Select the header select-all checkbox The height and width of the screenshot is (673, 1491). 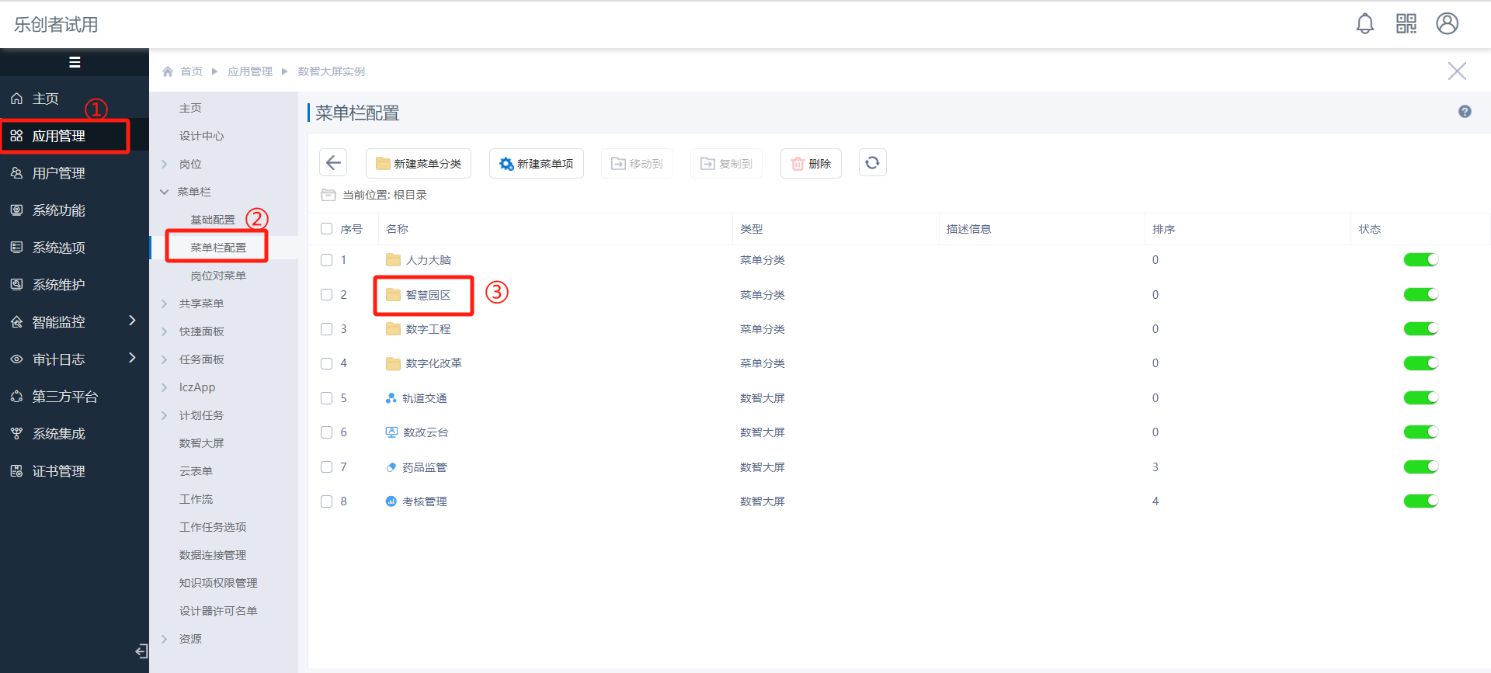(x=327, y=229)
